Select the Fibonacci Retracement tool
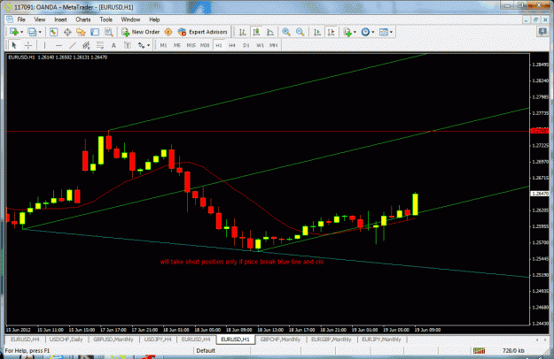The height and width of the screenshot is (359, 554). [x=100, y=45]
